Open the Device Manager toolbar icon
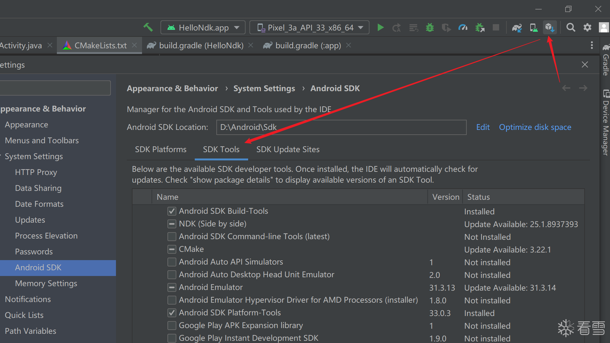 click(x=533, y=28)
